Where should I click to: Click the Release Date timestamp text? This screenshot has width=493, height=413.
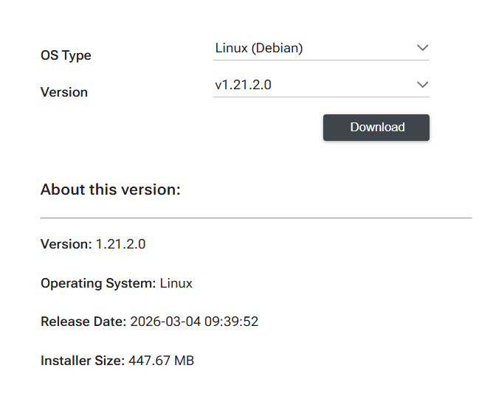[x=194, y=322]
